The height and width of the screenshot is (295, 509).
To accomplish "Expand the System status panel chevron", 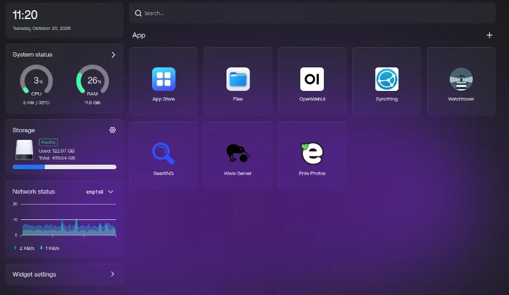I will pyautogui.click(x=113, y=55).
